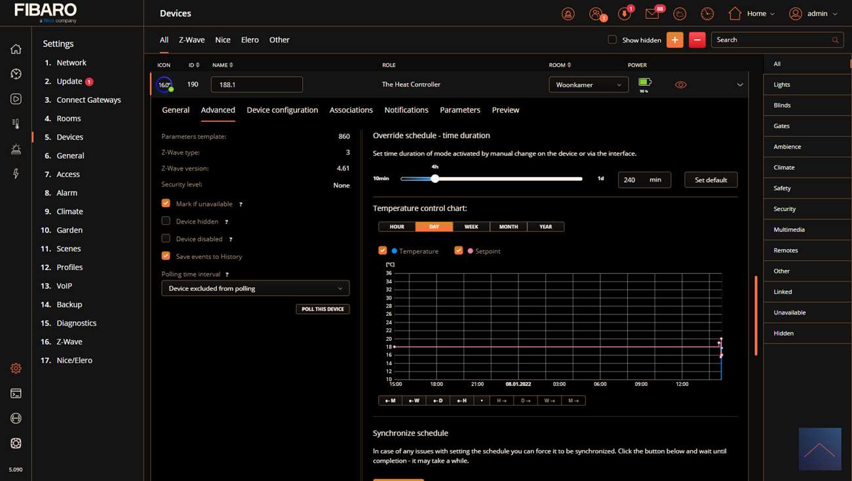Click the search magnifier icon
Image resolution: width=852 pixels, height=481 pixels.
point(835,41)
